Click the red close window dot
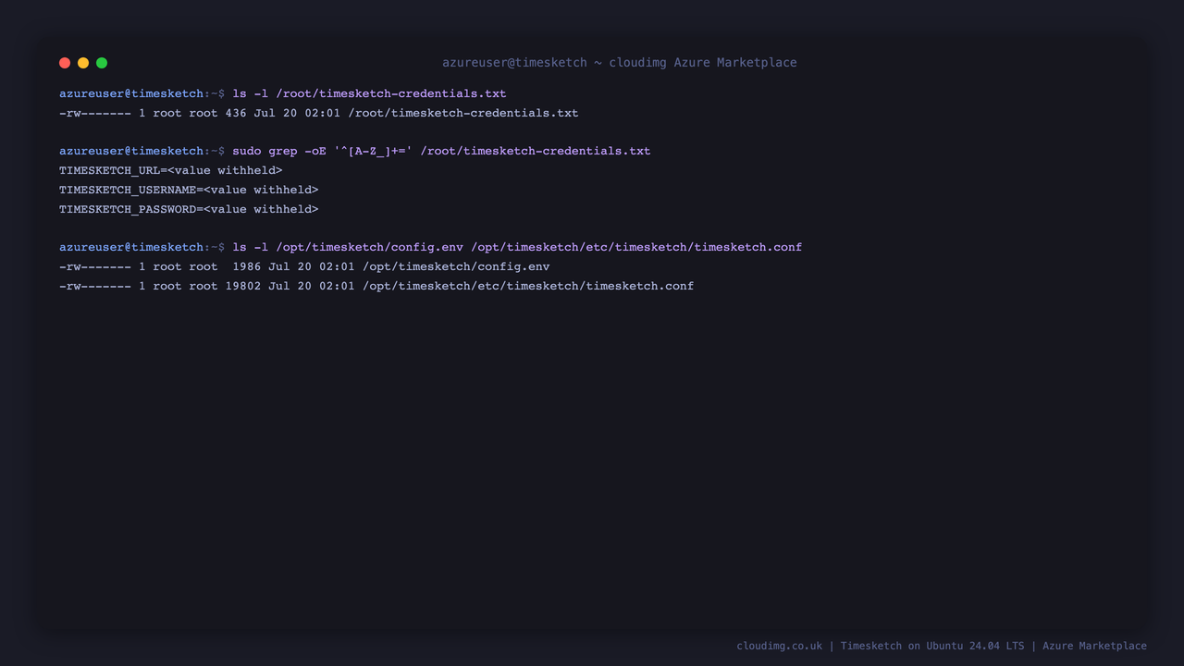1184x666 pixels. [x=65, y=63]
